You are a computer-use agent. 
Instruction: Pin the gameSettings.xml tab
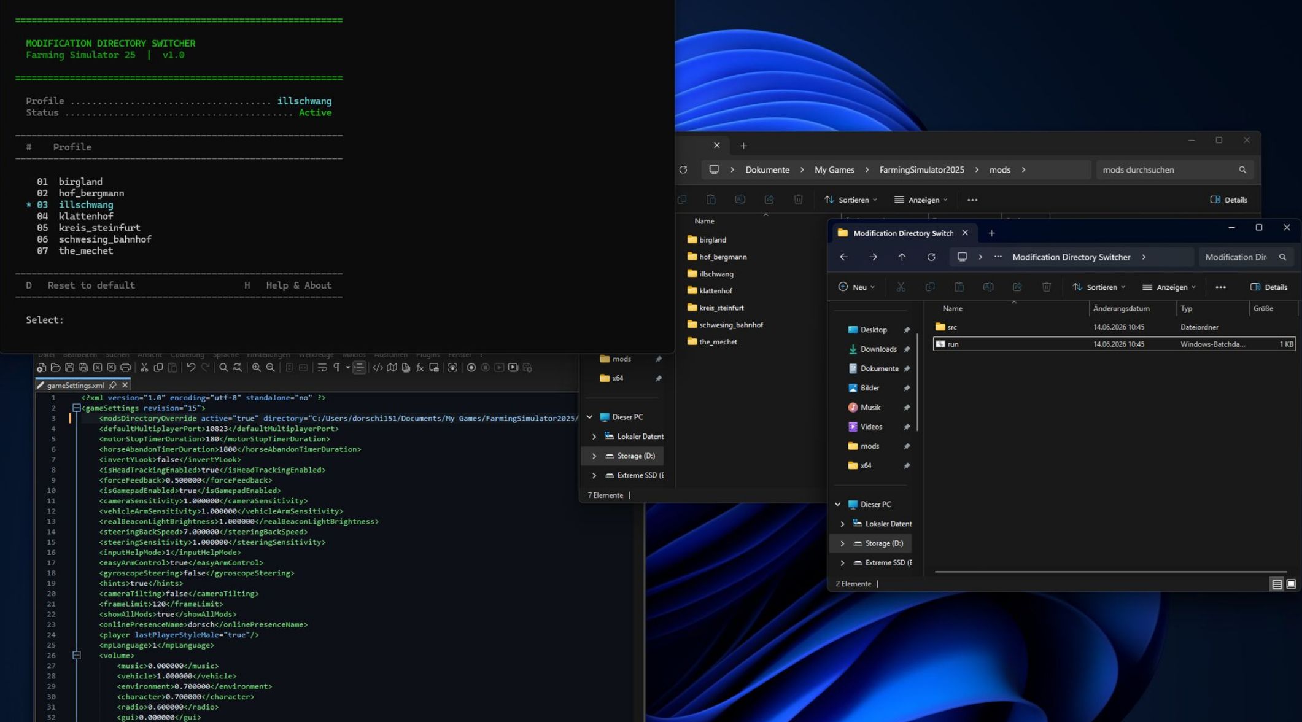pyautogui.click(x=112, y=386)
